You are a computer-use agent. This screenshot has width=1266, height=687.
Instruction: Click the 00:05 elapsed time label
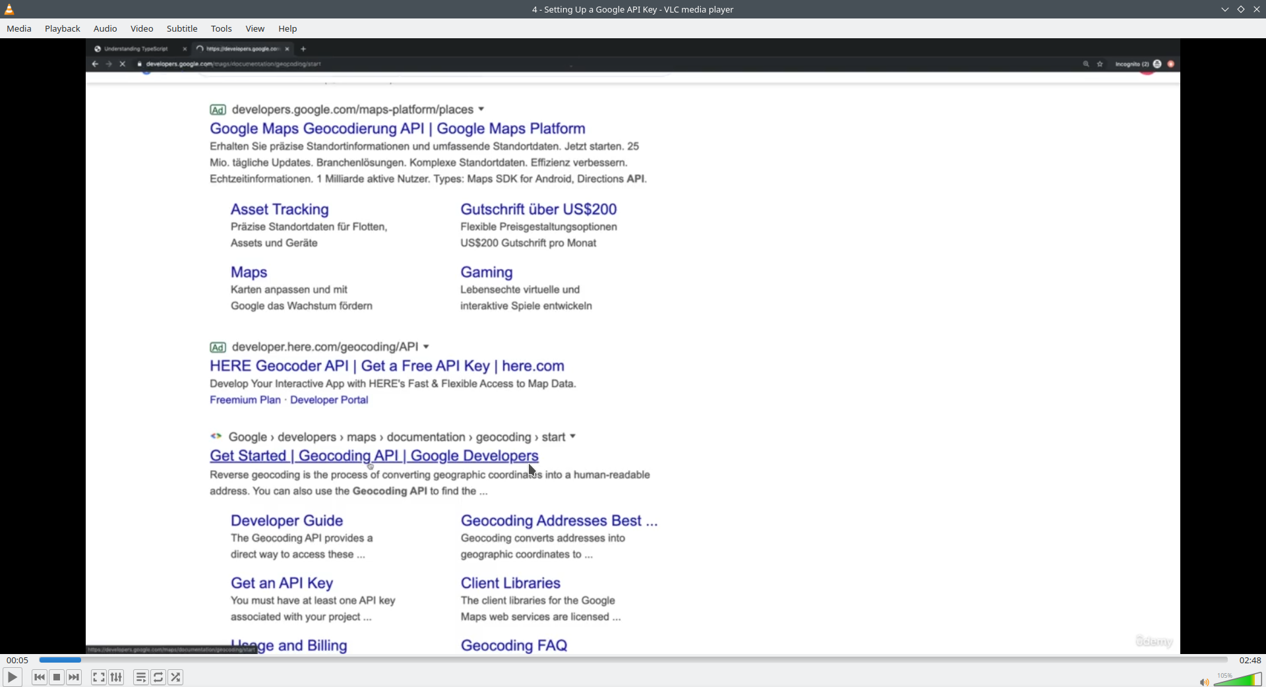tap(18, 660)
